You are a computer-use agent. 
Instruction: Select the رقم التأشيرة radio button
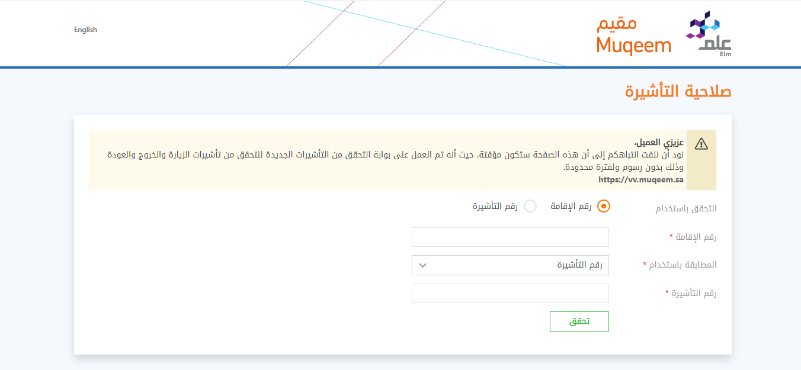[x=530, y=206]
